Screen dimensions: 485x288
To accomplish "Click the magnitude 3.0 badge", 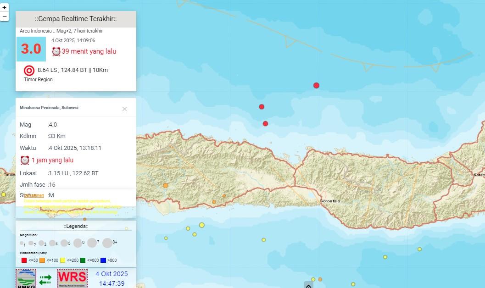I will click(x=30, y=49).
